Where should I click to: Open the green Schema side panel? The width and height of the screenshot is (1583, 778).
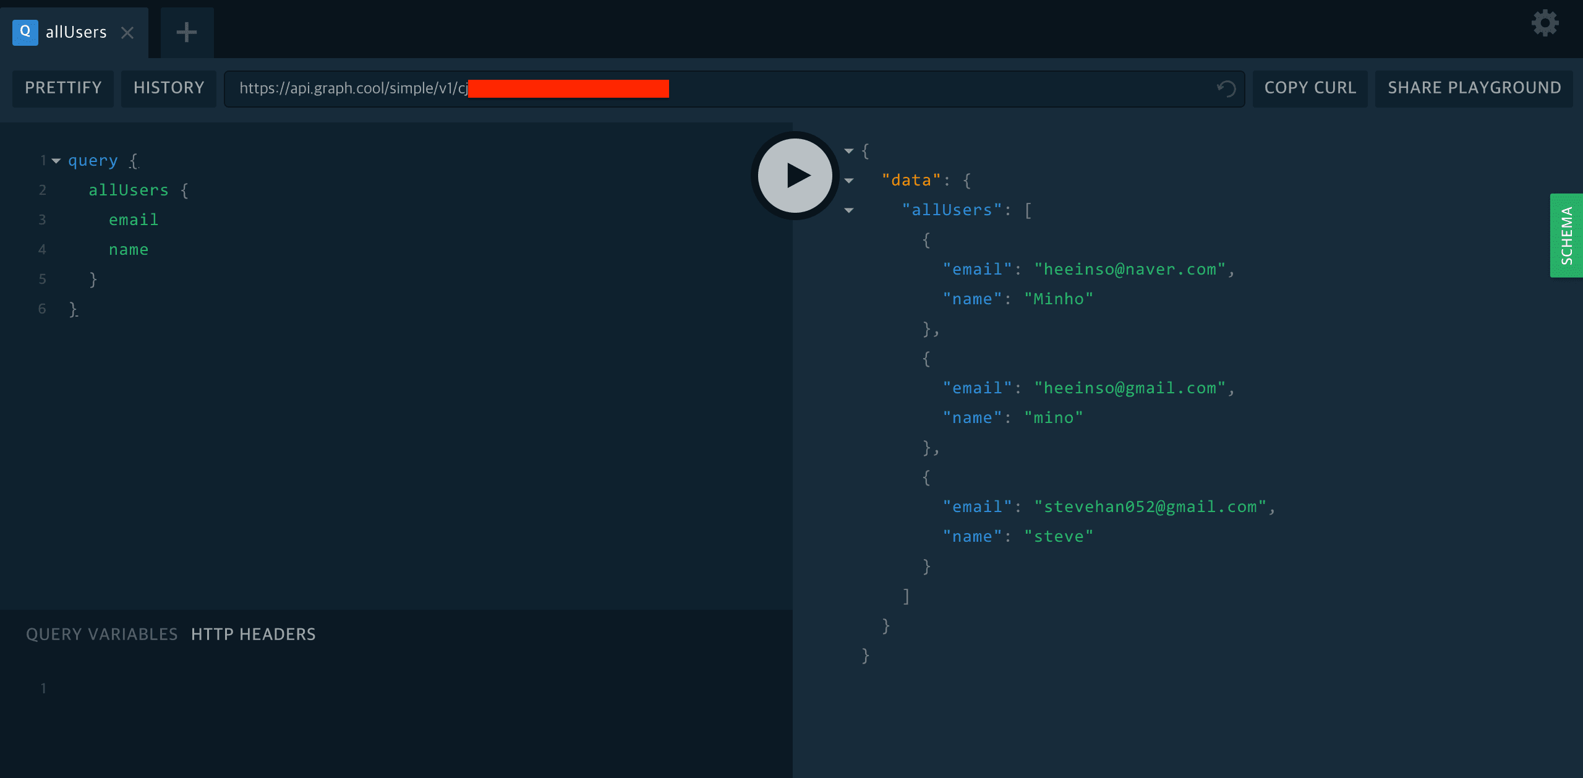point(1566,236)
